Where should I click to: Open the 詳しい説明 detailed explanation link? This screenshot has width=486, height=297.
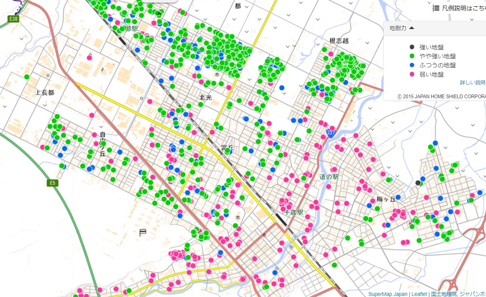473,83
